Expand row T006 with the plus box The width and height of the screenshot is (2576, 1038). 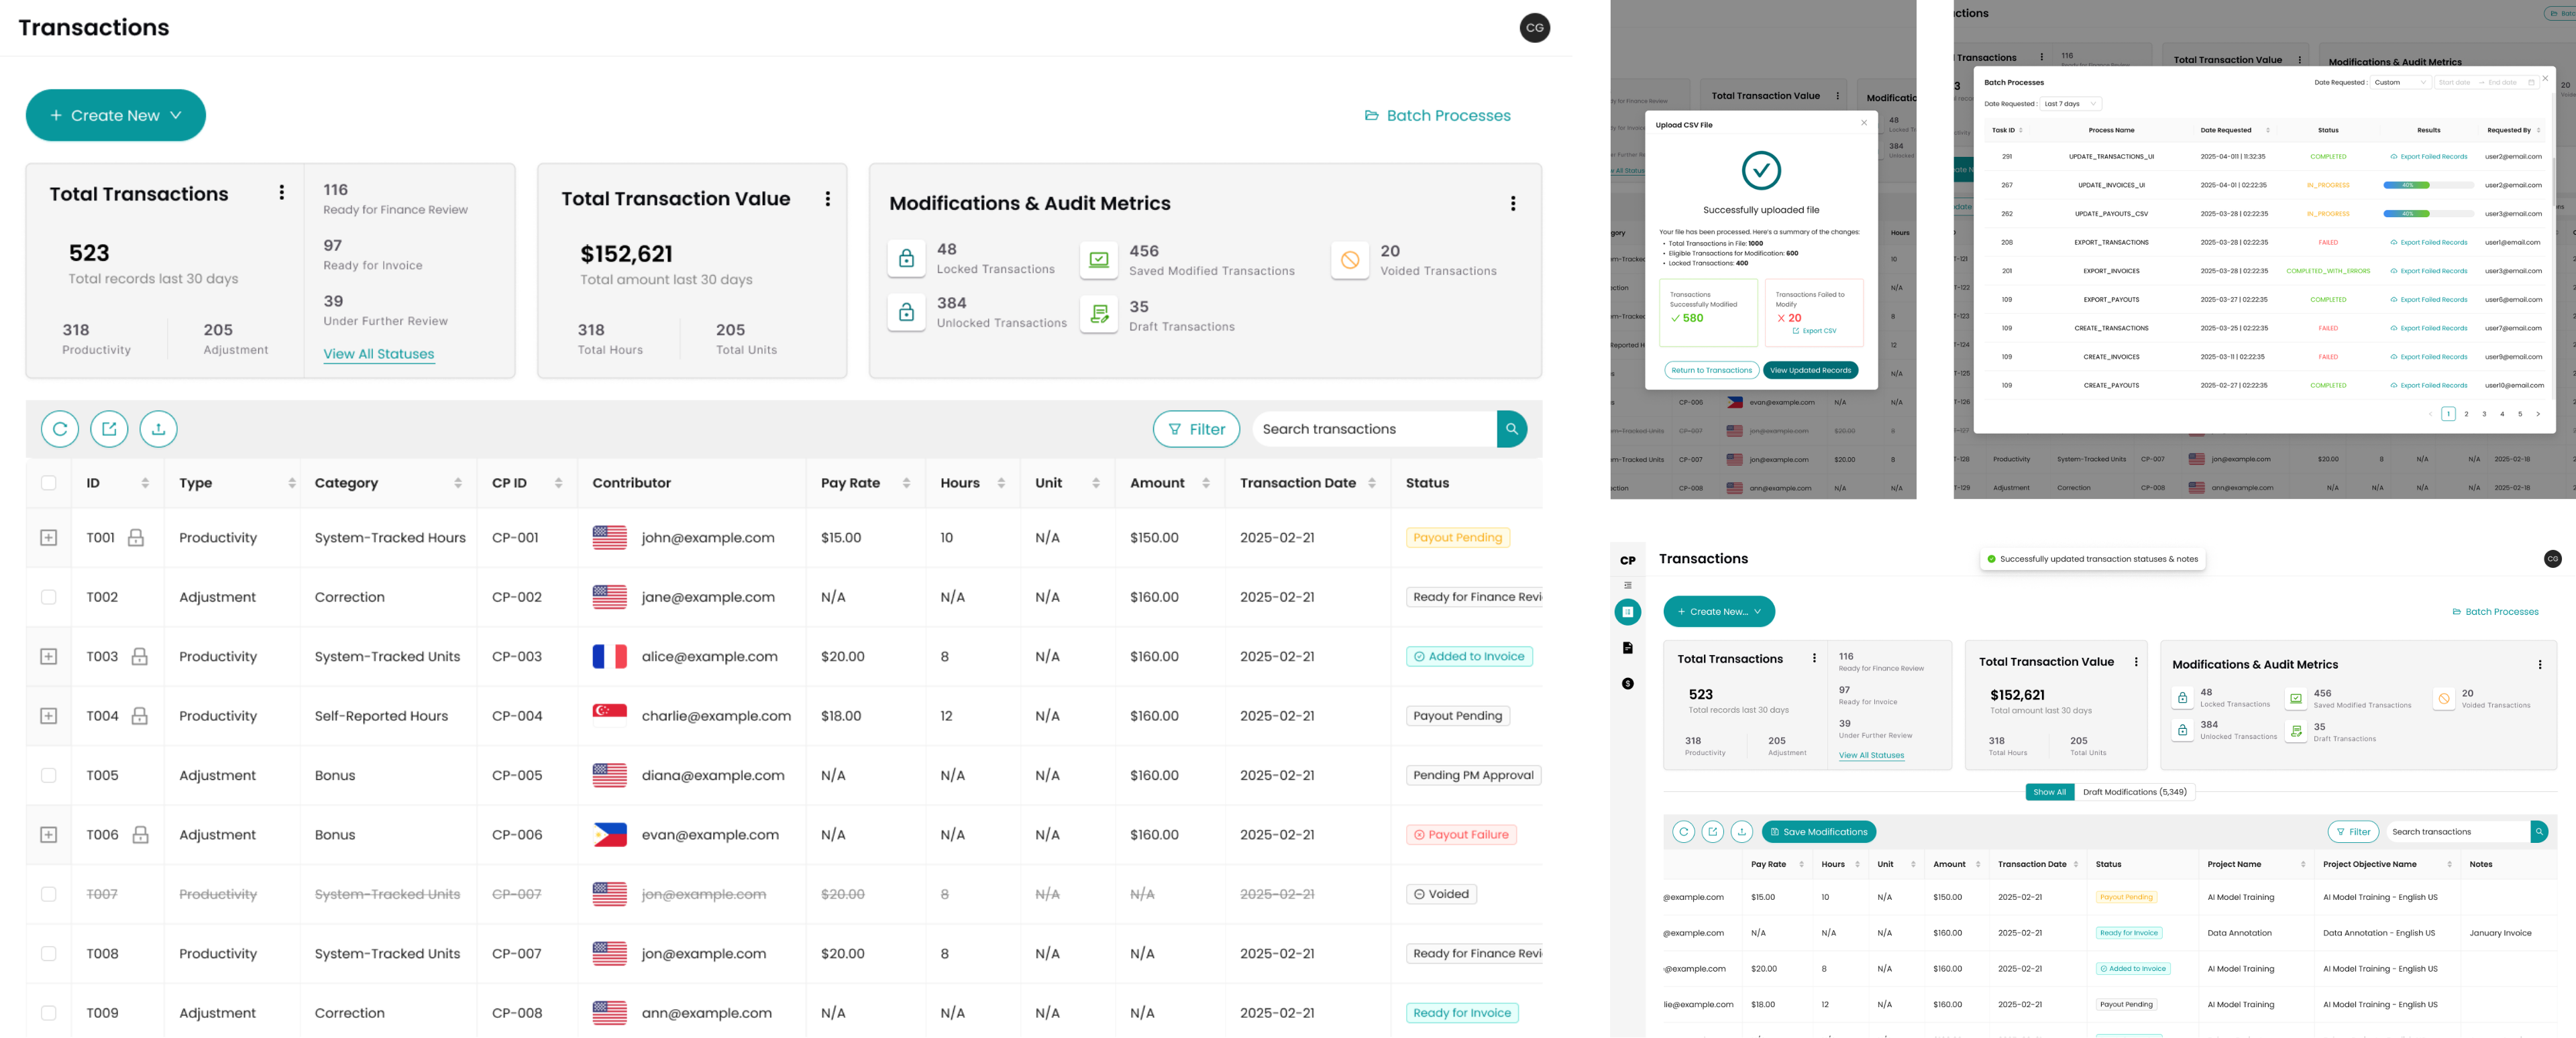[48, 835]
